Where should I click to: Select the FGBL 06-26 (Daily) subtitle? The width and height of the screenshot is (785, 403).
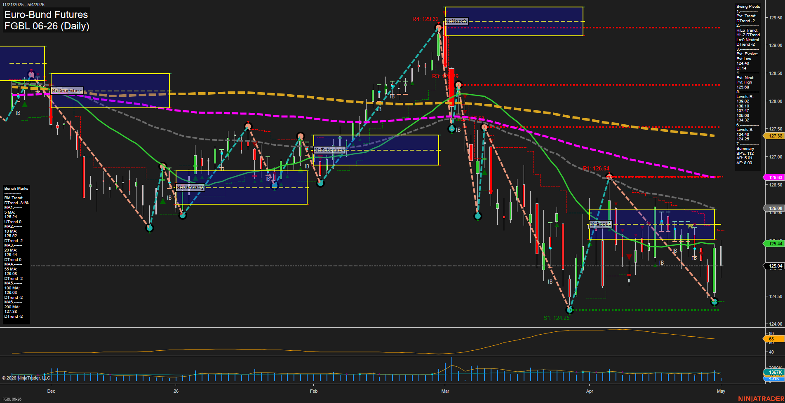[47, 26]
